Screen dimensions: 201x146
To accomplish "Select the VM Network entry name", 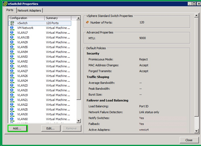I will click(x=25, y=28).
